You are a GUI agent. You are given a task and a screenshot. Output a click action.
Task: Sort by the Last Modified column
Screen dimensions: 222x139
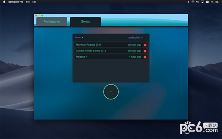coord(135,37)
